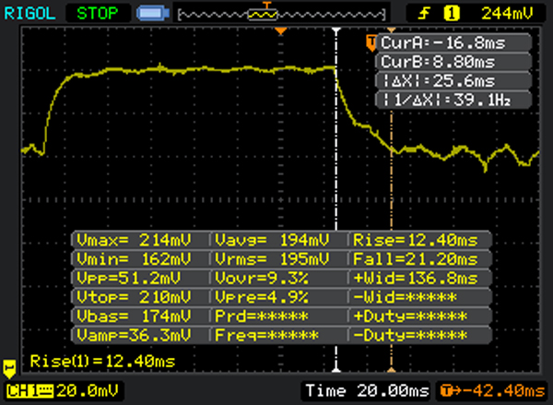Click the Vbas 174mV measurement
Viewport: 553px width, 405px height.
point(134,316)
